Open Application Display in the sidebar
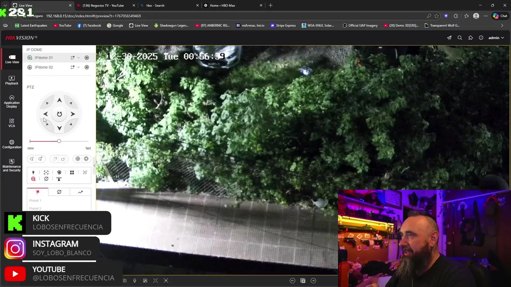The height and width of the screenshot is (287, 511). (12, 102)
